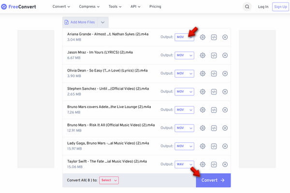Click code snippet icon for Risk It All file

coord(214,128)
